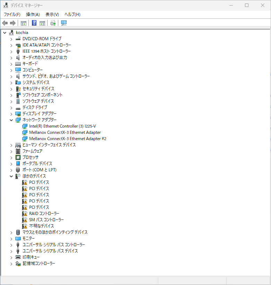Select the サウンド、ビデオ、およびゲーム コントローラー label

[x=56, y=76]
